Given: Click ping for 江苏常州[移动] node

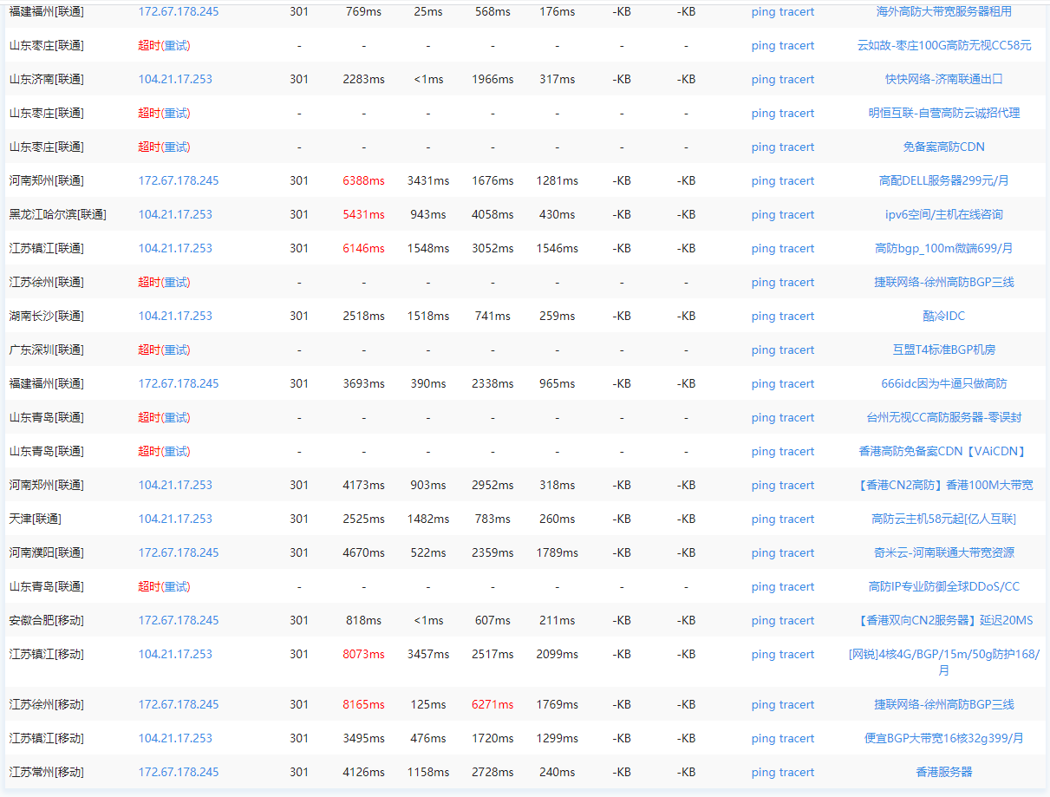Looking at the screenshot, I should pos(763,773).
